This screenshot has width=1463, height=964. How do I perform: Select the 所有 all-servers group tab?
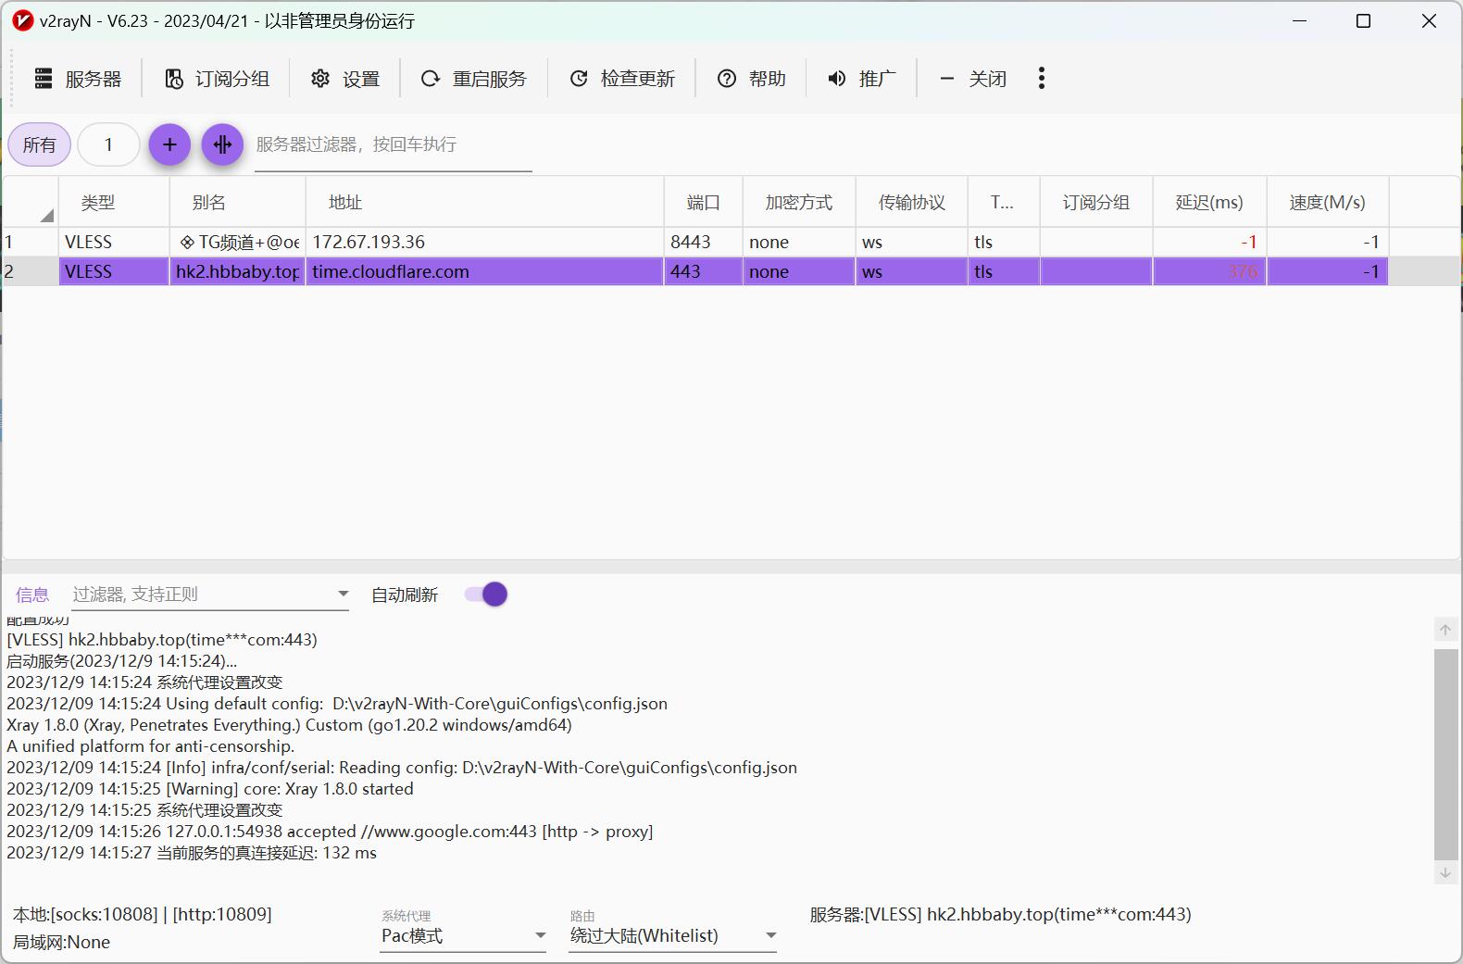tap(39, 144)
